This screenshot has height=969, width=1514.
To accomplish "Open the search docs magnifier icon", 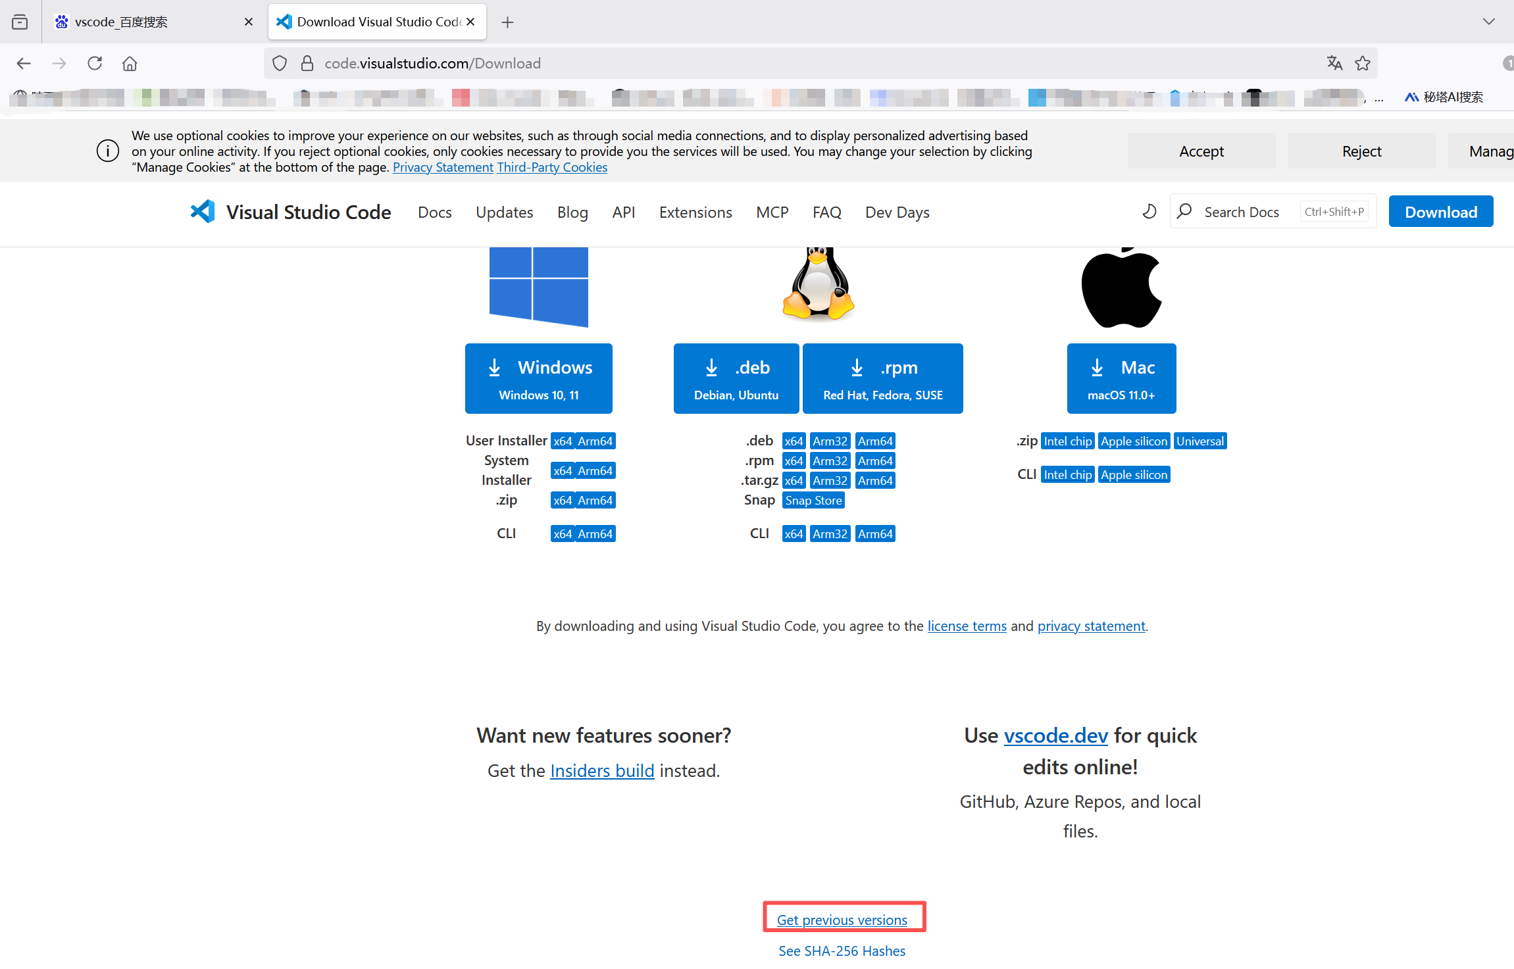I will [1184, 211].
